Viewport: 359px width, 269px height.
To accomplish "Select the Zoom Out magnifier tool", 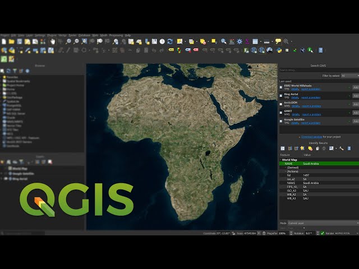I will tap(76, 41).
